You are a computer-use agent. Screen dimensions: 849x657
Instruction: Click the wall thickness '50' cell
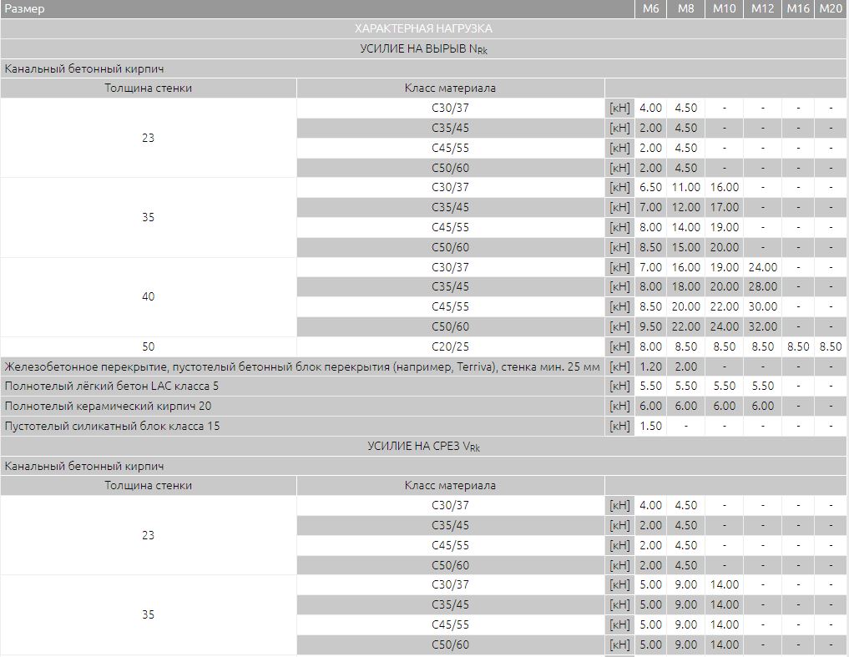click(x=149, y=346)
